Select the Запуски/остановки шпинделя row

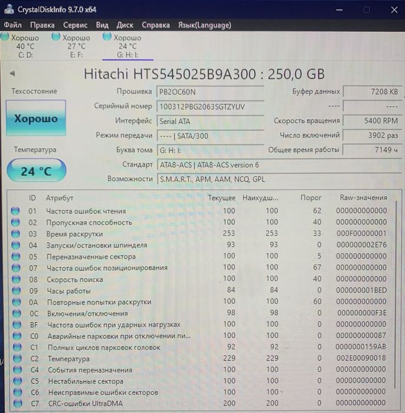[199, 245]
